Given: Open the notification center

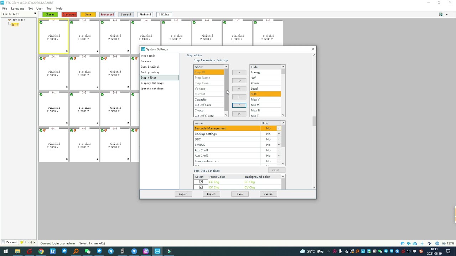Looking at the screenshot, I should point(448,251).
